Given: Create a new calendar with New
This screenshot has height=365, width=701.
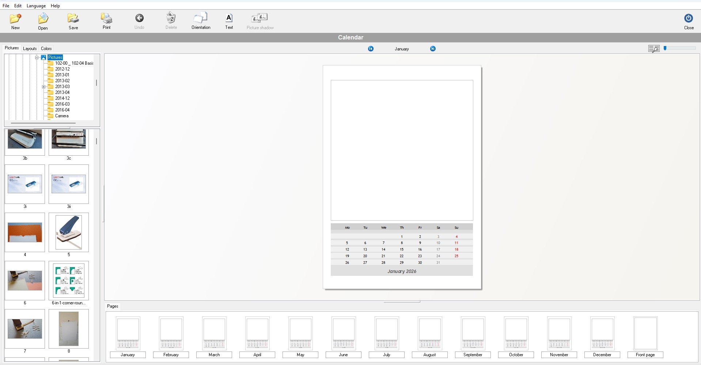Looking at the screenshot, I should 15,21.
